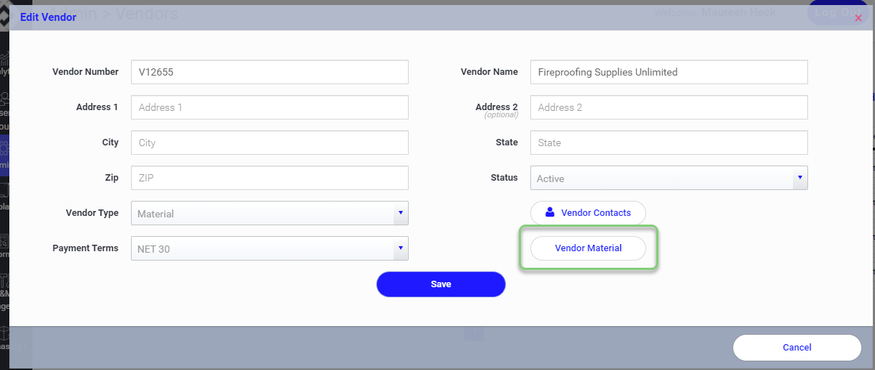
Task: Select the ZIP input box
Action: pos(270,178)
